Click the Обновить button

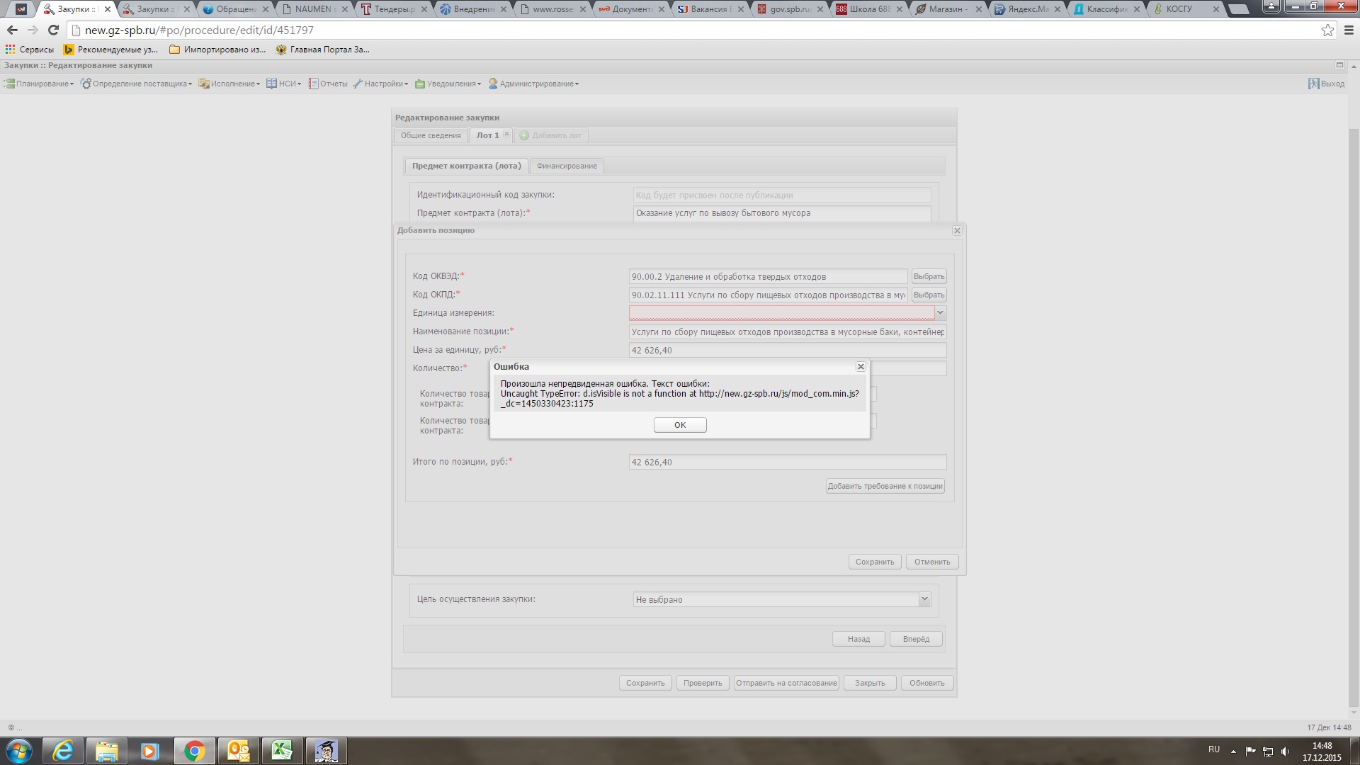[x=927, y=683]
